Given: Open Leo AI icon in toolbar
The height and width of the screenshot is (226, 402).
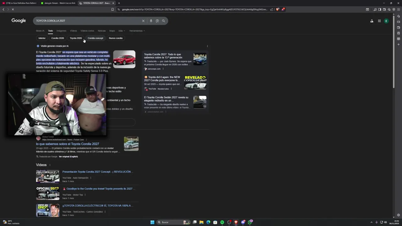Looking at the screenshot, I should pos(389,9).
